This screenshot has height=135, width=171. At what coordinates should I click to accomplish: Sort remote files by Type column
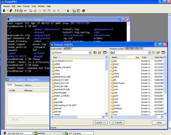pyautogui.click(x=146, y=57)
